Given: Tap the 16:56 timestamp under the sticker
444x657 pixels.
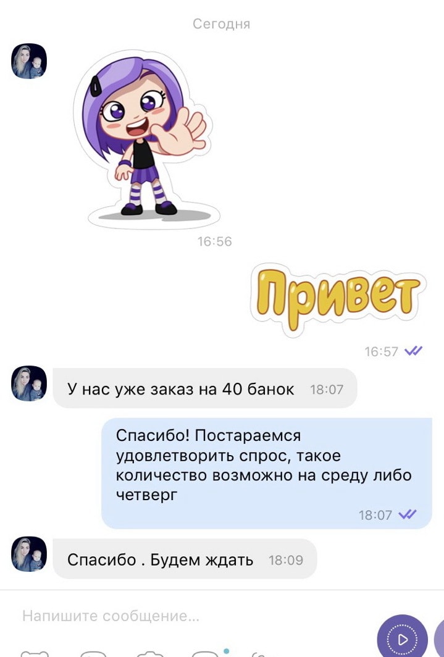Looking at the screenshot, I should coord(214,241).
